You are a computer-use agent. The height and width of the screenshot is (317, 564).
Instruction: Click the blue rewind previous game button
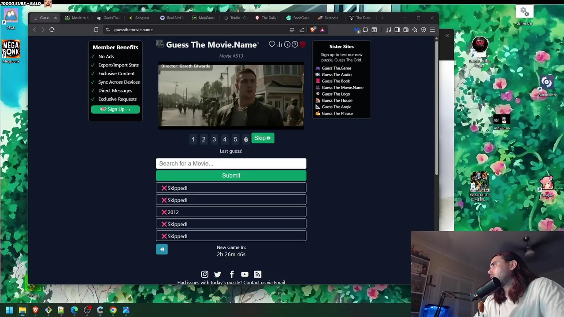point(162,249)
